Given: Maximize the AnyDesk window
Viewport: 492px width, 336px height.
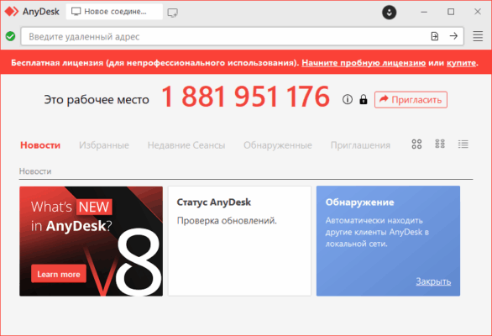Looking at the screenshot, I should tap(451, 12).
